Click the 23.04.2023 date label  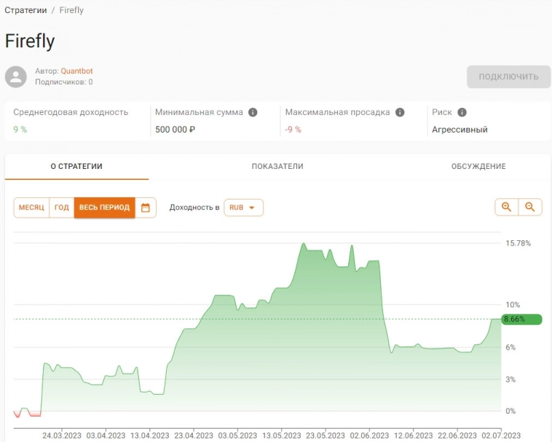click(194, 435)
